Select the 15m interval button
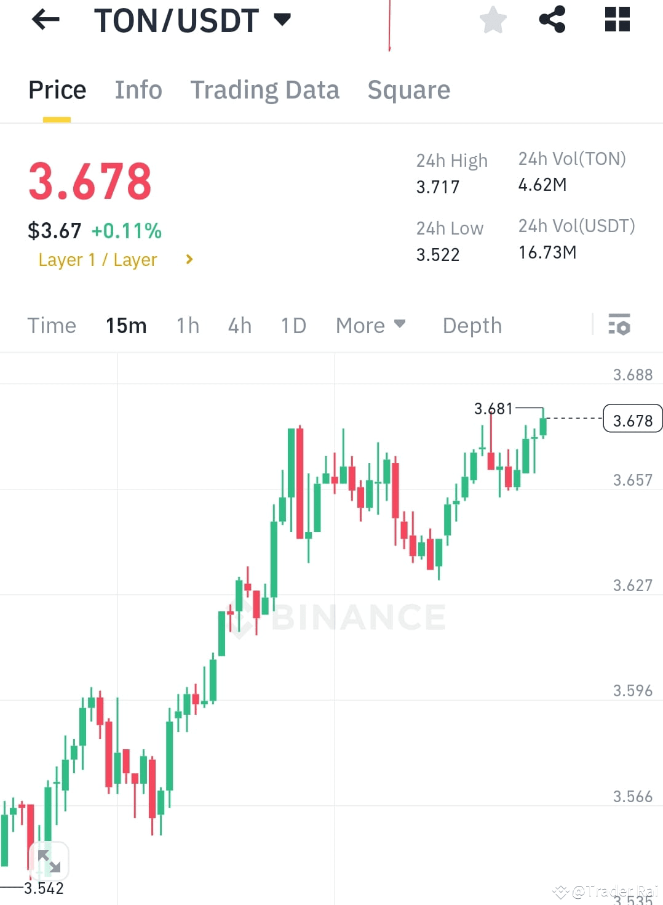663x905 pixels. 126,325
